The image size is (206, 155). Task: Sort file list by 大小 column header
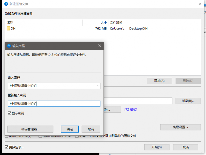pyautogui.click(x=103, y=22)
